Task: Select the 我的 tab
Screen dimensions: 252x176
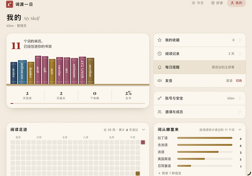Action: pyautogui.click(x=236, y=3)
